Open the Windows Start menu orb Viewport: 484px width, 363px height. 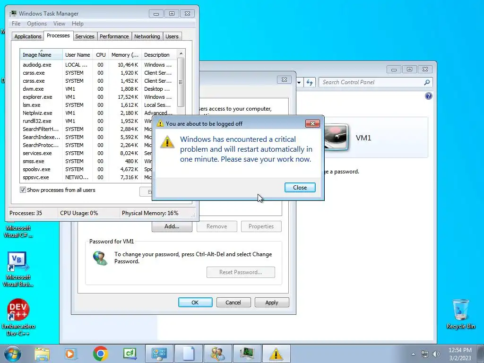(13, 354)
